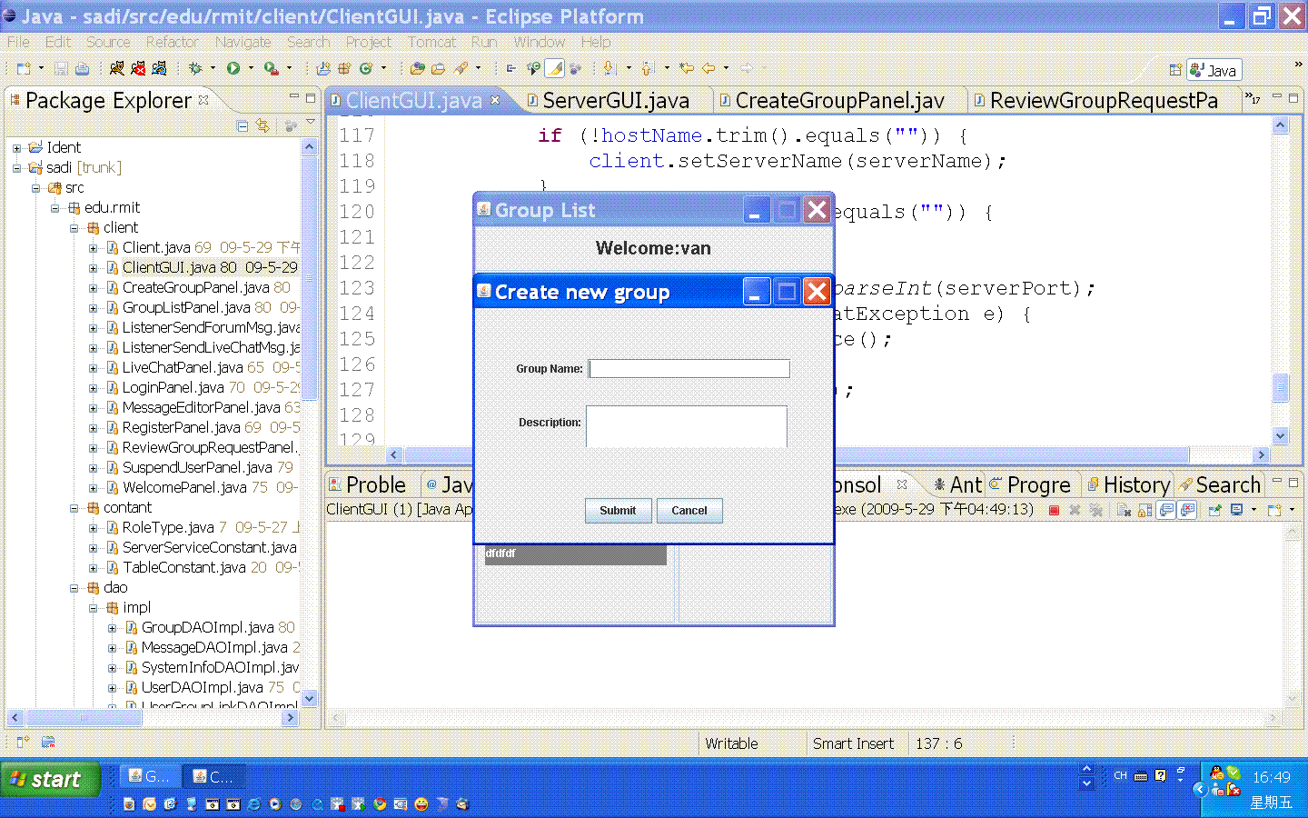Image resolution: width=1308 pixels, height=818 pixels.
Task: Click the Package Explorer horizontal scrollbar thumb
Action: [84, 718]
